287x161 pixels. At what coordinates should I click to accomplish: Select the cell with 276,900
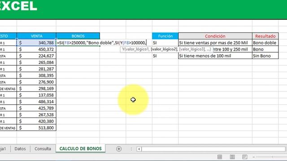36,82
